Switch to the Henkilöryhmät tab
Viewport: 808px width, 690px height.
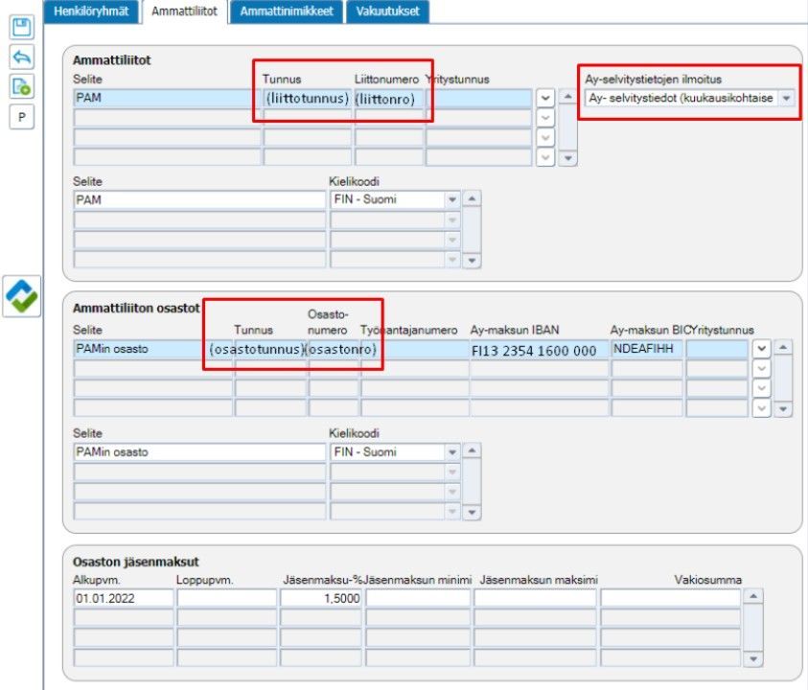tap(91, 11)
